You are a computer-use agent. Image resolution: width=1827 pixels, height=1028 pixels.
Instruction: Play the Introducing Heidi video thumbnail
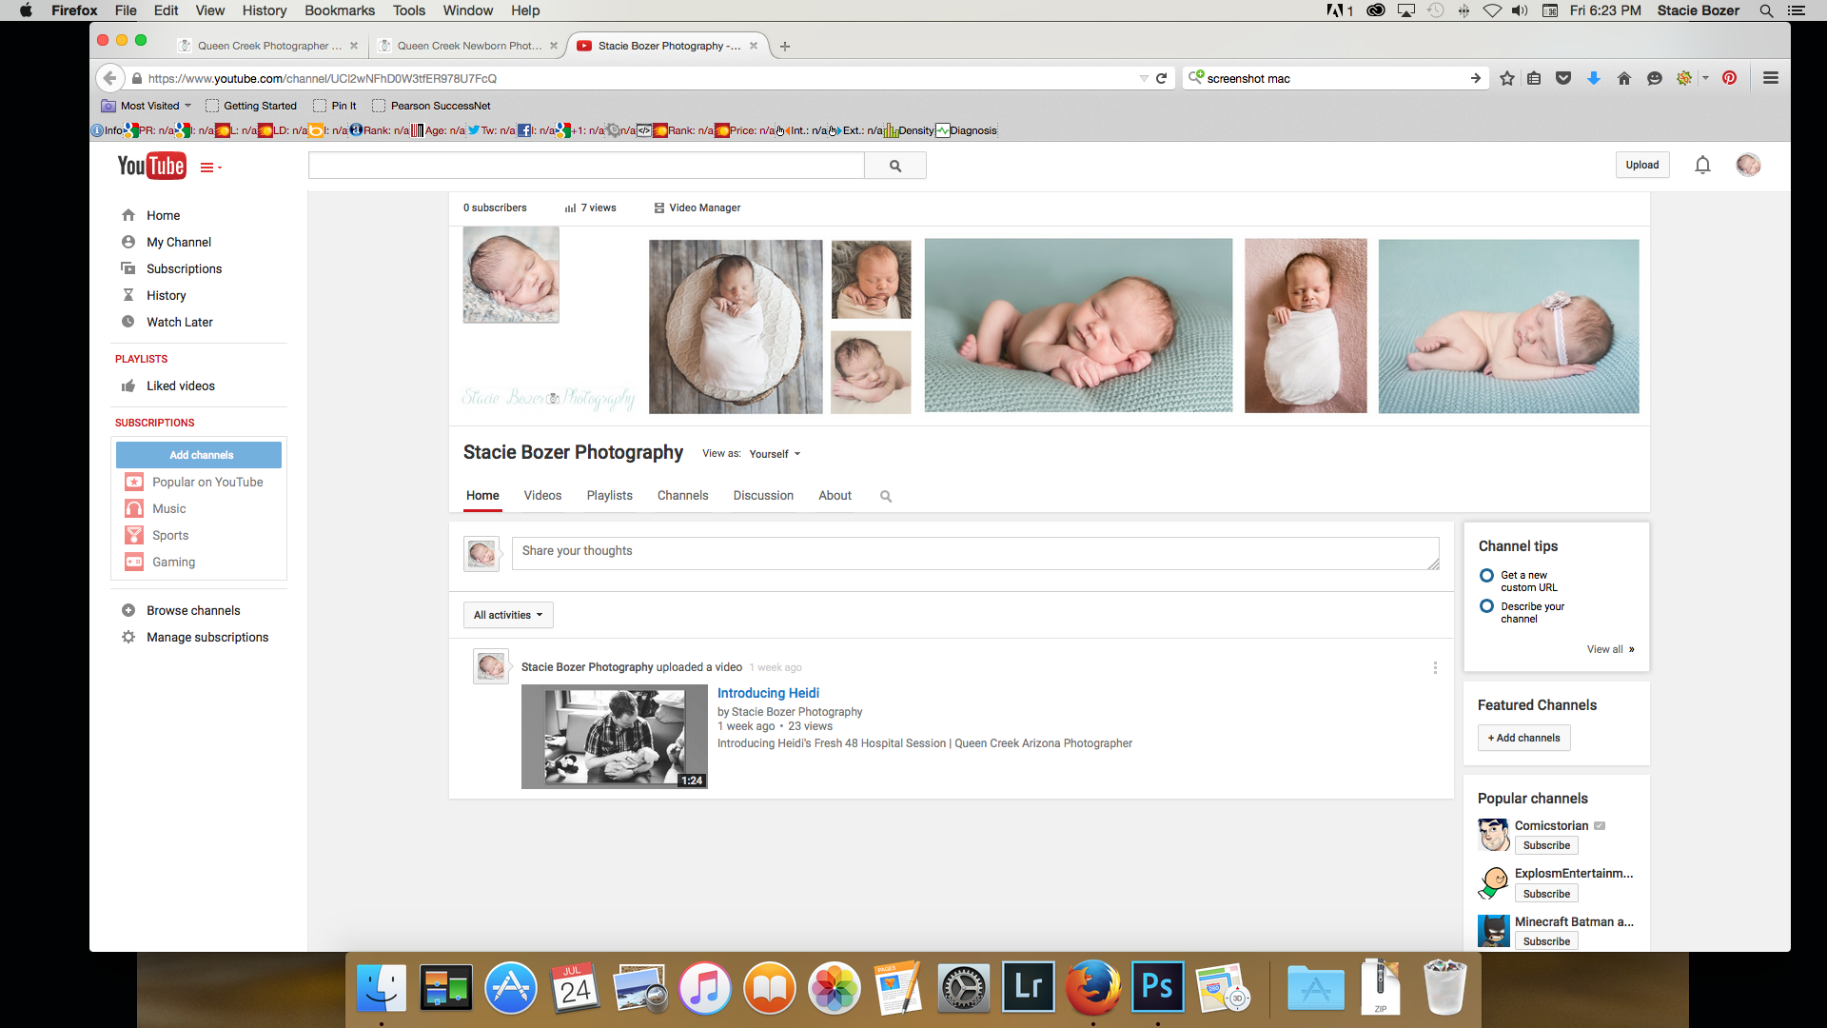(615, 737)
